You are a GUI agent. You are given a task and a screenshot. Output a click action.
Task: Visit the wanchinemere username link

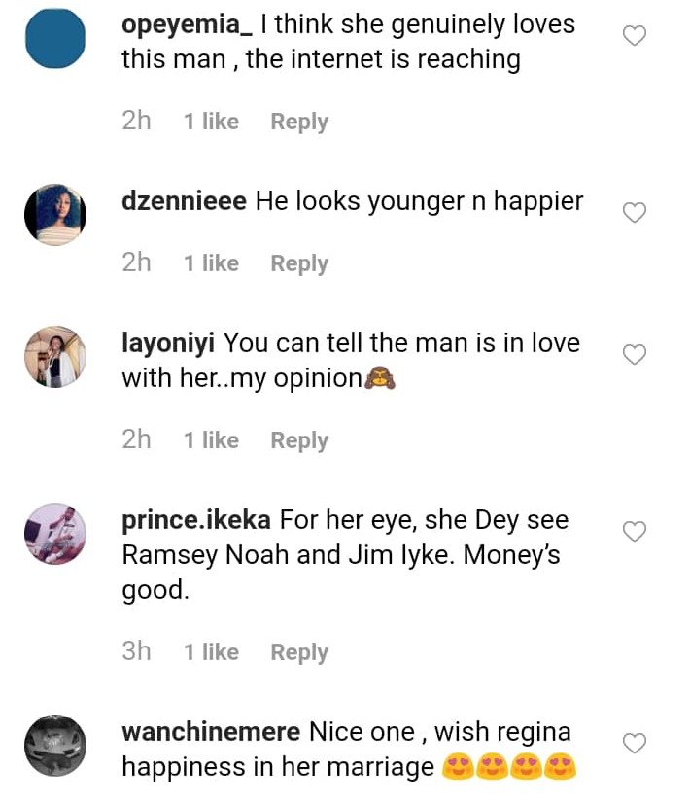(x=211, y=732)
